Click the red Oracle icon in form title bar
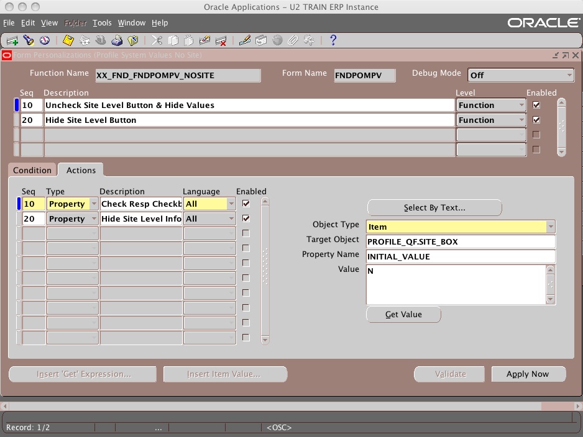 click(x=7, y=55)
